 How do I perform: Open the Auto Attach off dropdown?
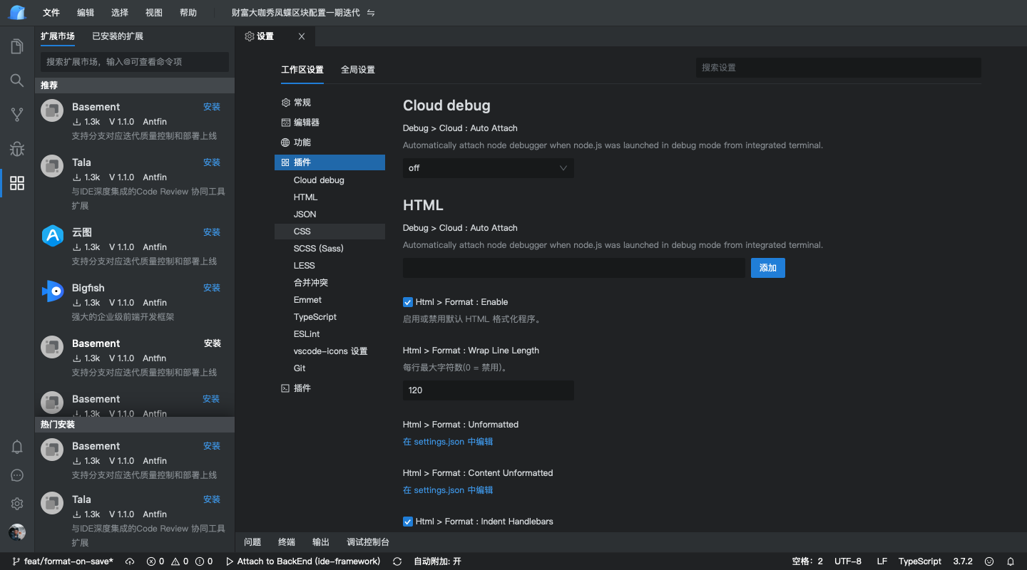[x=489, y=168]
